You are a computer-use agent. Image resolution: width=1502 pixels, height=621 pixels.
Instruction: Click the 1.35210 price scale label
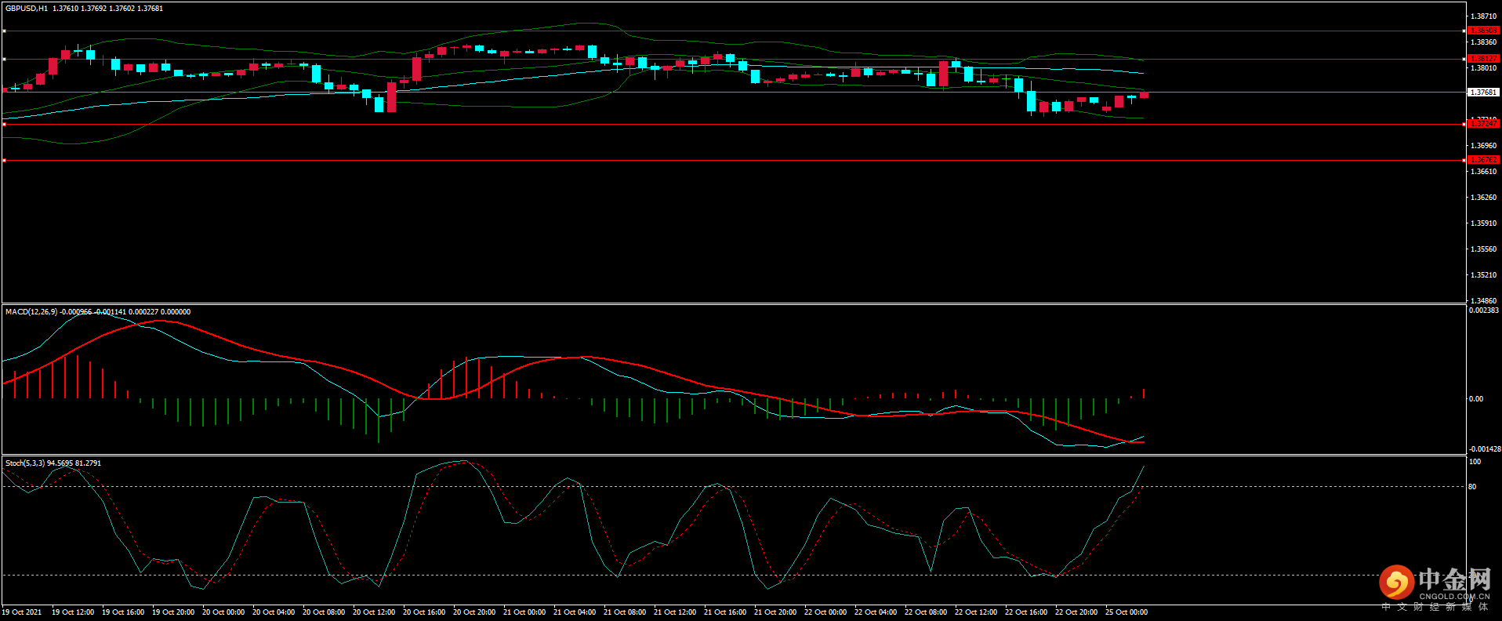pyautogui.click(x=1482, y=275)
